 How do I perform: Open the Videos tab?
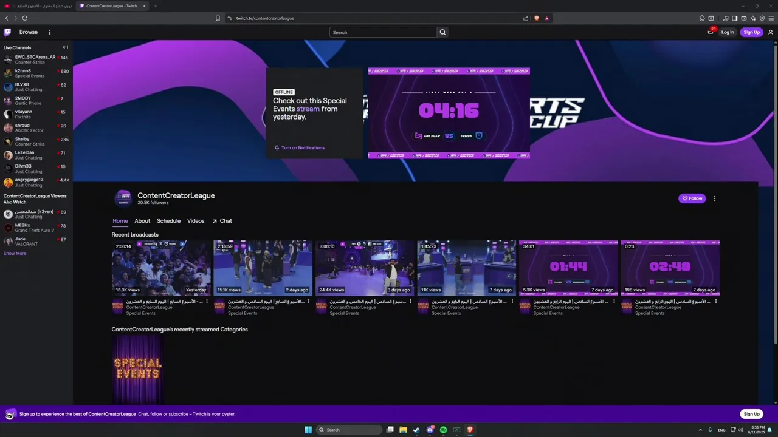tap(196, 221)
